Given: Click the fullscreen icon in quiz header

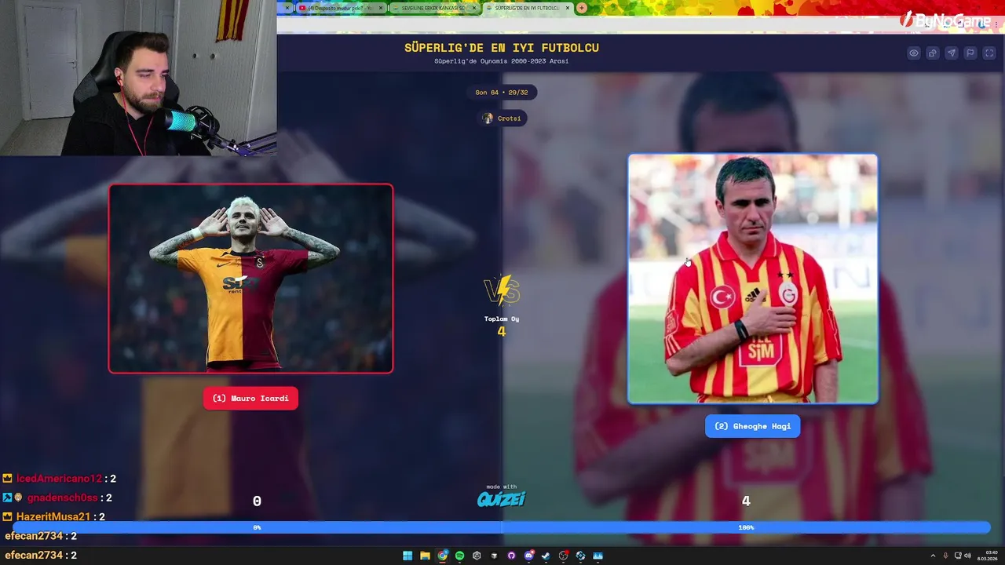Looking at the screenshot, I should click(x=989, y=53).
